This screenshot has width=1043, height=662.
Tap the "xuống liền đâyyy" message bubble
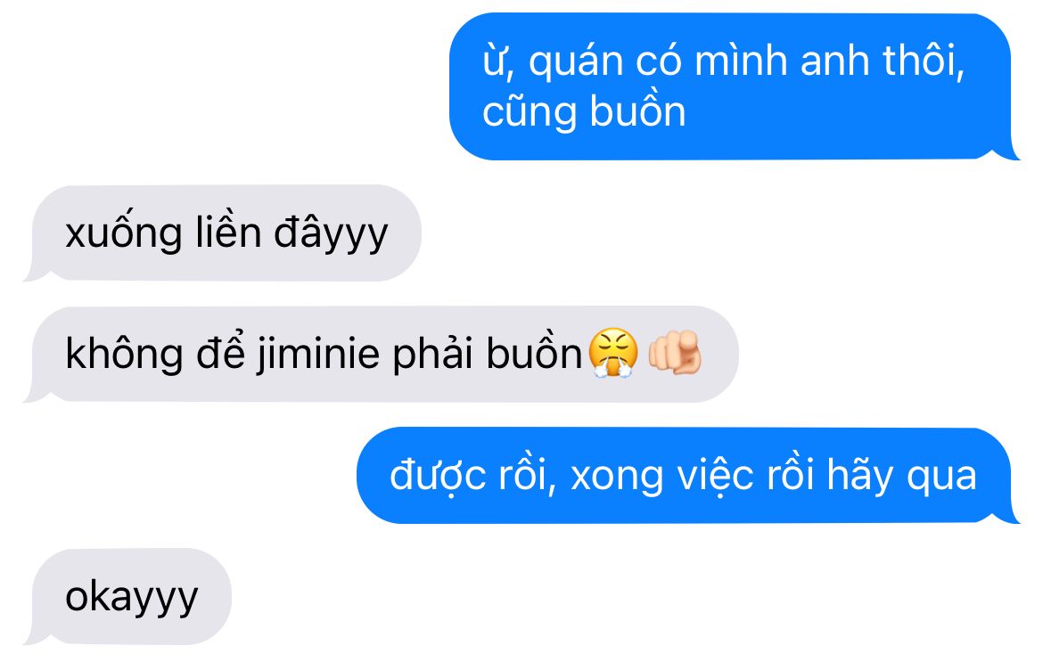[x=223, y=233]
